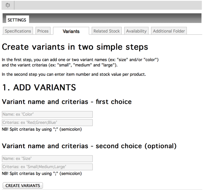This screenshot has height=190, width=203.
Task: Focus the 'Size' name input field
Action: (47, 159)
